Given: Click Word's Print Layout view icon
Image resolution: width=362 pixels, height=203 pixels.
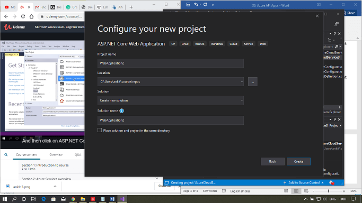Looking at the screenshot, I should click(296, 191).
